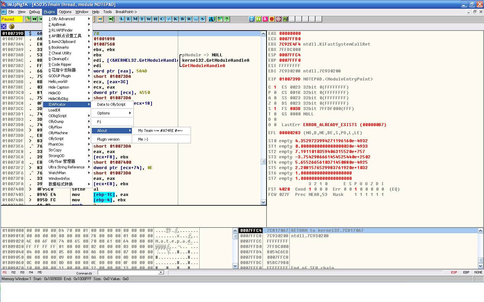The width and height of the screenshot is (484, 302).
Task: Switch to memory window M3
Action: point(22,272)
